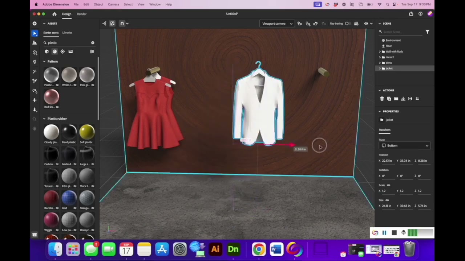Select the dress group row in Scene
Viewport: 465px width, 261px height.
pos(404,63)
